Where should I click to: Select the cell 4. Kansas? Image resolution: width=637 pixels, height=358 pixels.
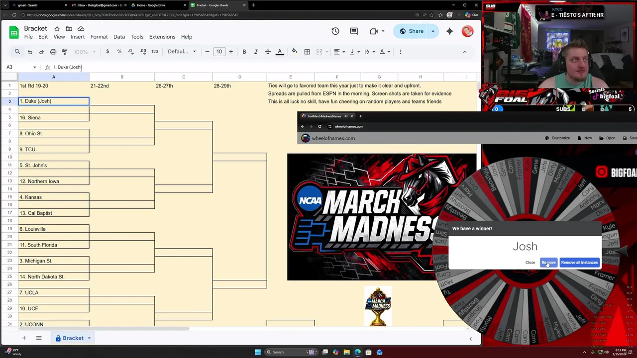(54, 197)
